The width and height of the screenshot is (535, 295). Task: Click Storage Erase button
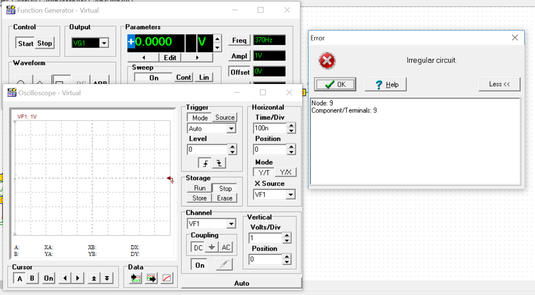[225, 198]
